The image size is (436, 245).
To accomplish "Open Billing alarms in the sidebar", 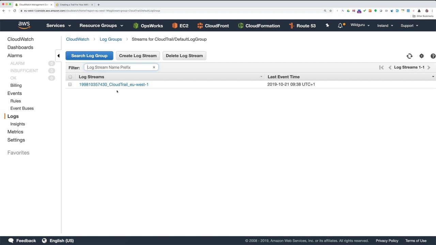I will click(16, 85).
